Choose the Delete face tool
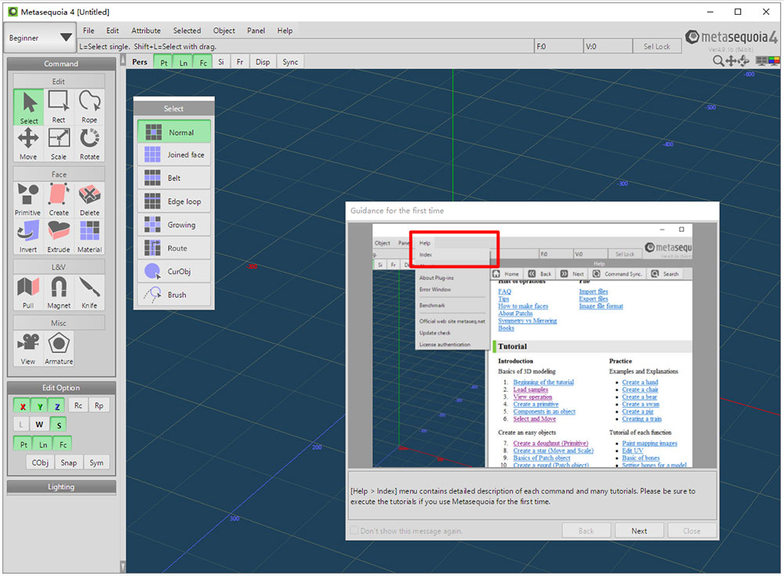Image resolution: width=784 pixels, height=576 pixels. tap(89, 200)
